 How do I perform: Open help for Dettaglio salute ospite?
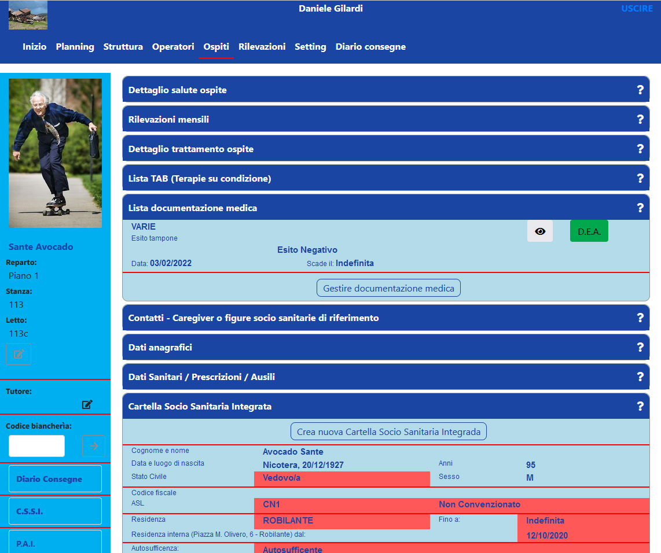point(640,90)
